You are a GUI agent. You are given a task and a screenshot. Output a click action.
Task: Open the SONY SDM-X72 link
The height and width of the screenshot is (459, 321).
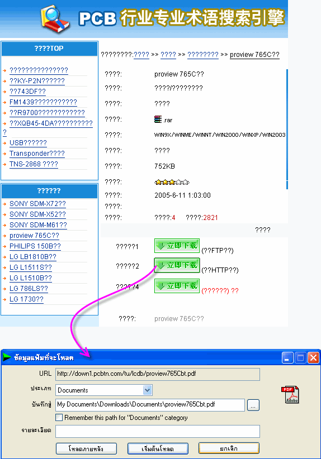point(37,204)
